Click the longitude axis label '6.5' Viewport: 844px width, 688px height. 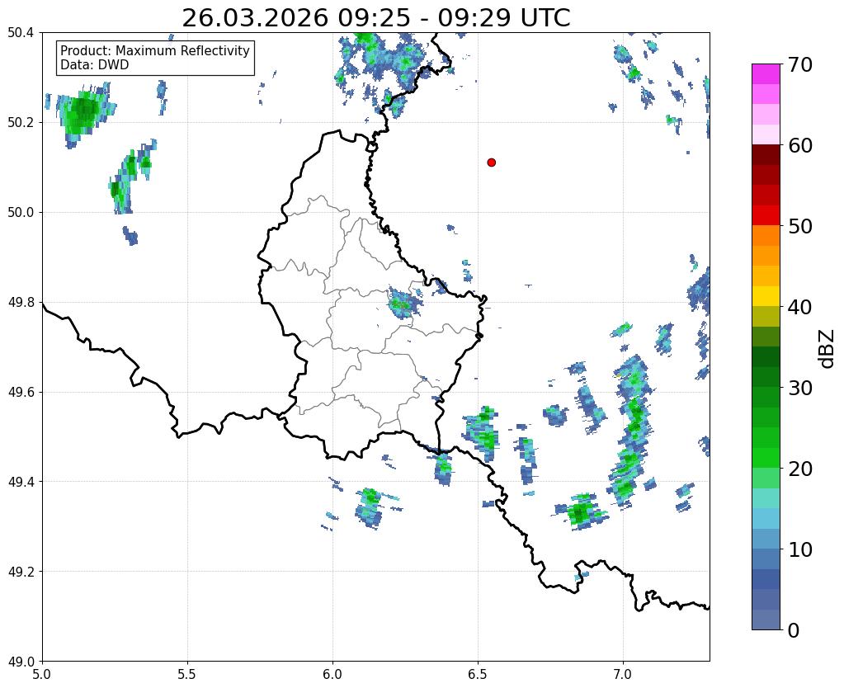pyautogui.click(x=478, y=674)
